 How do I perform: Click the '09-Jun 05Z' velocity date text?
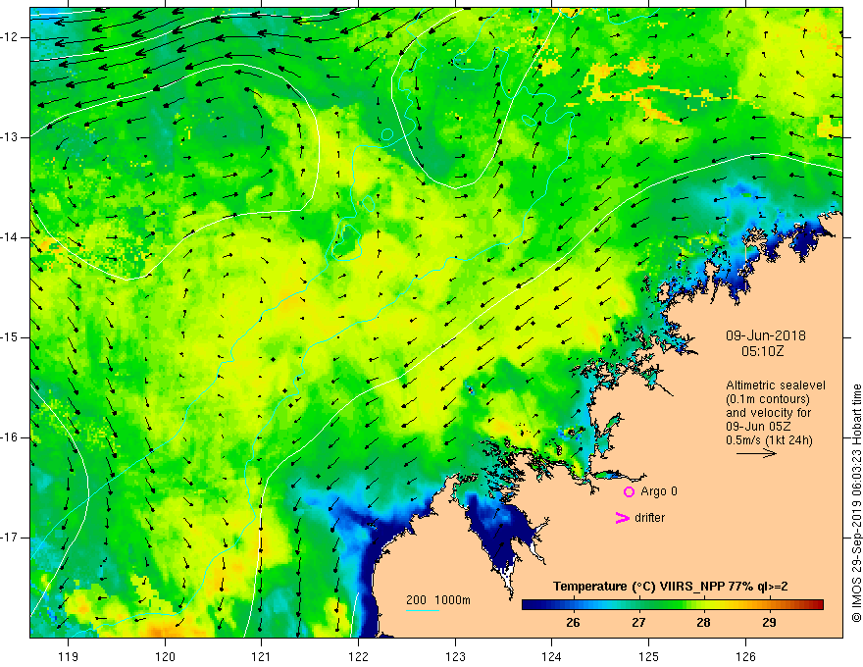[x=760, y=427]
